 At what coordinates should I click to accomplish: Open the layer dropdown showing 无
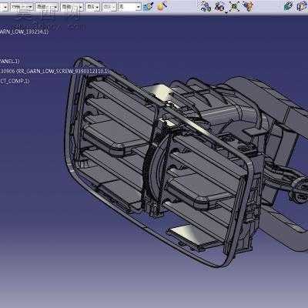pyautogui.click(x=129, y=7)
